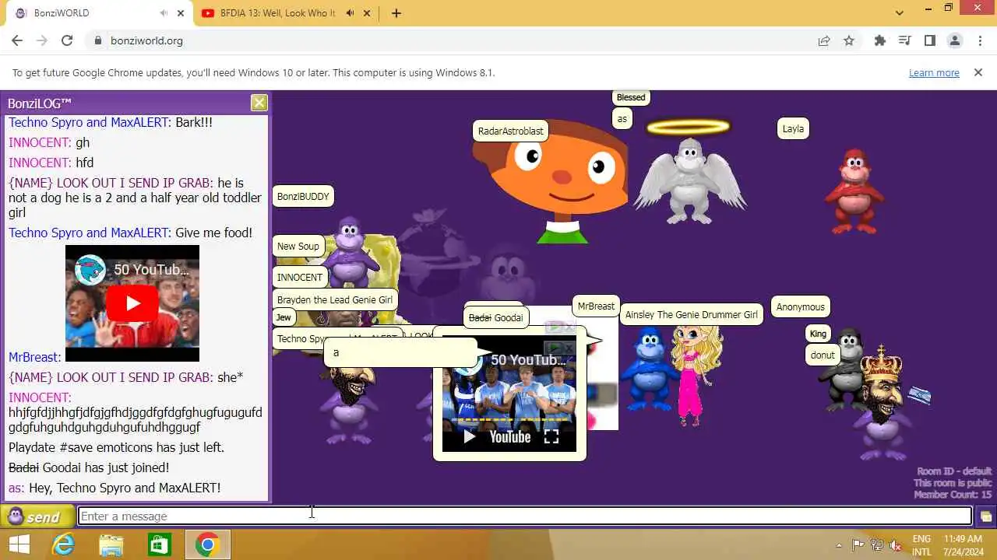Click the Jew name tag

(284, 317)
